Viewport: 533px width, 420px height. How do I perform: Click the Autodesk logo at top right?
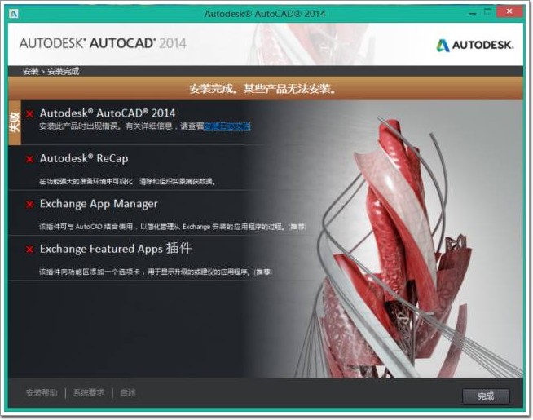[x=474, y=45]
